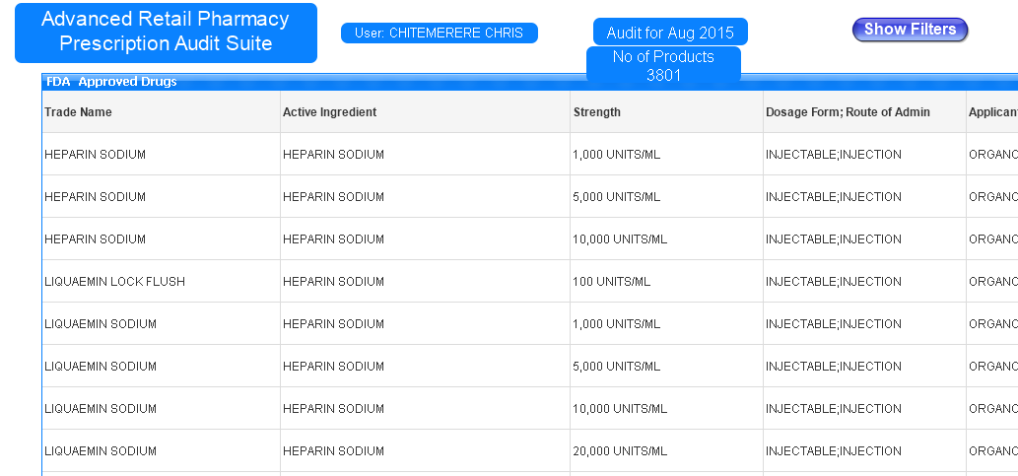The image size is (1018, 476).
Task: Click the Advanced Retail Pharmacy Prescription Audit Suite title
Action: 166,32
